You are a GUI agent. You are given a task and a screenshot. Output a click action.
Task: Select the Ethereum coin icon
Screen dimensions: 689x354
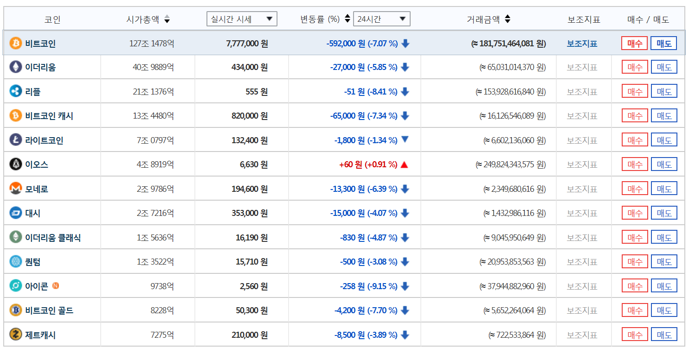pyautogui.click(x=15, y=67)
